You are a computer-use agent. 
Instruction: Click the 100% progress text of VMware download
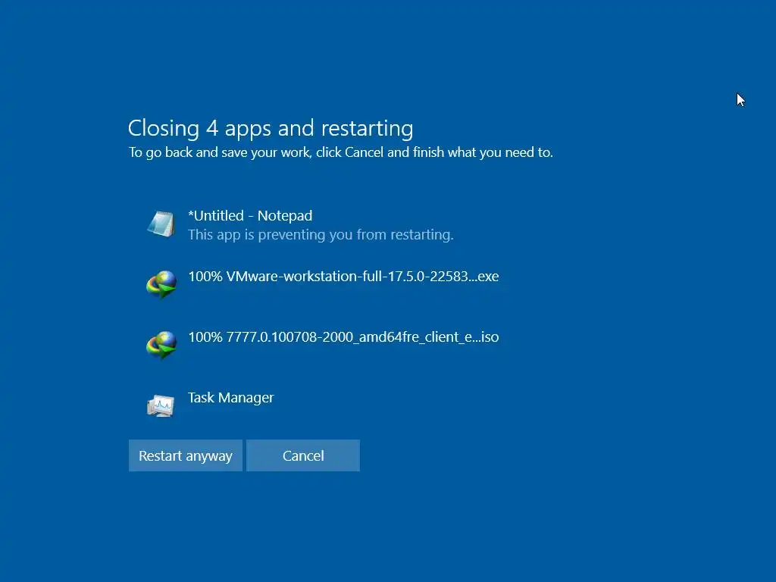tap(205, 276)
